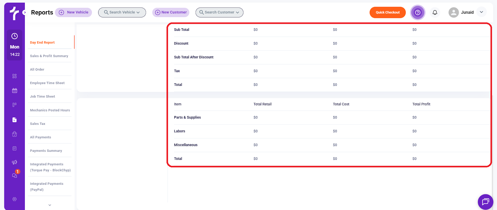Viewport: 497px width, 210px height.
Task: Open settings gear icon in sidebar
Action: coord(14,199)
